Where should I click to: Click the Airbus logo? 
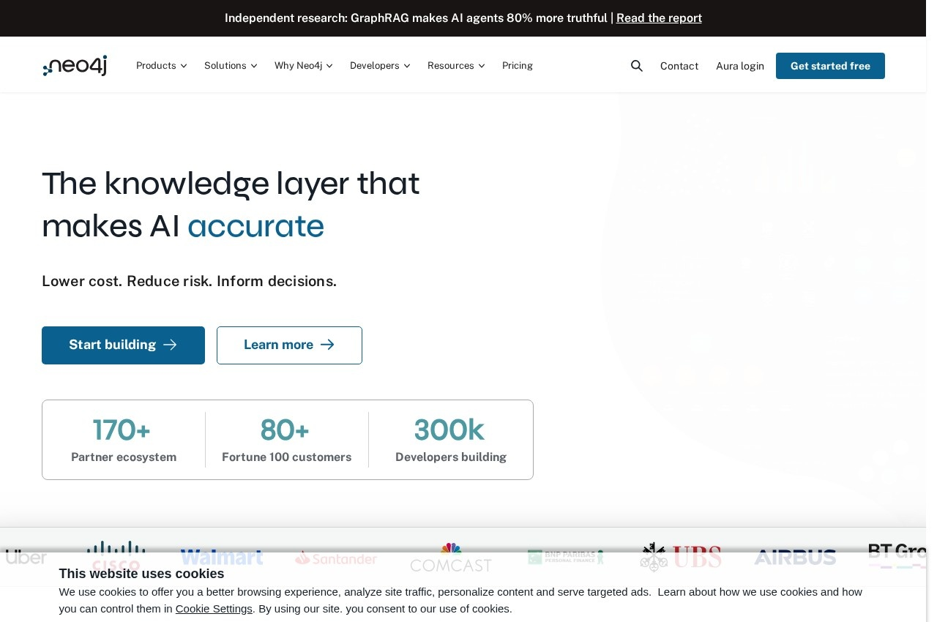(x=795, y=558)
